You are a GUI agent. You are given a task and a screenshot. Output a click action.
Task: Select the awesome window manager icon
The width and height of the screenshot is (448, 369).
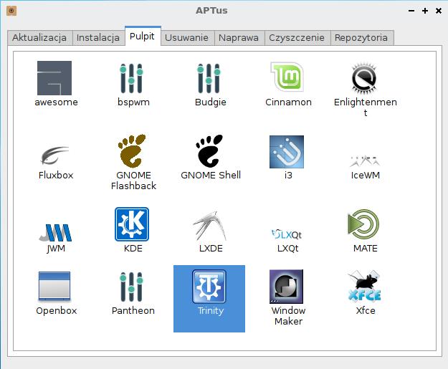pyautogui.click(x=54, y=78)
